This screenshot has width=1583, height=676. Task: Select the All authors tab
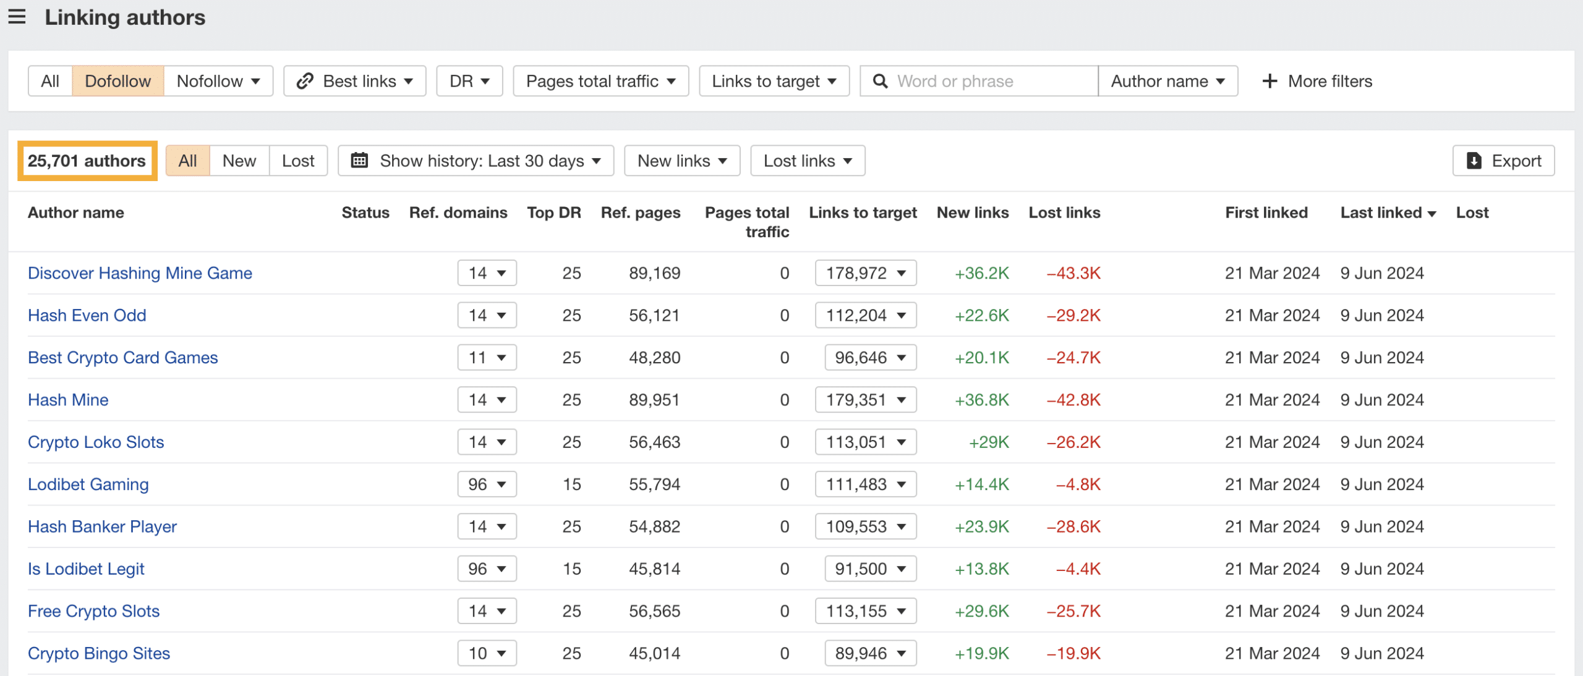[187, 161]
